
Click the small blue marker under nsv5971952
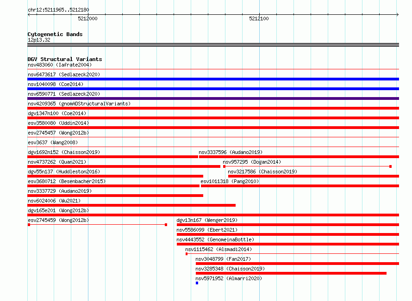pos(197,283)
